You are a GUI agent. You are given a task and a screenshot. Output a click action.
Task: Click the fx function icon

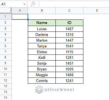tap(33, 4)
